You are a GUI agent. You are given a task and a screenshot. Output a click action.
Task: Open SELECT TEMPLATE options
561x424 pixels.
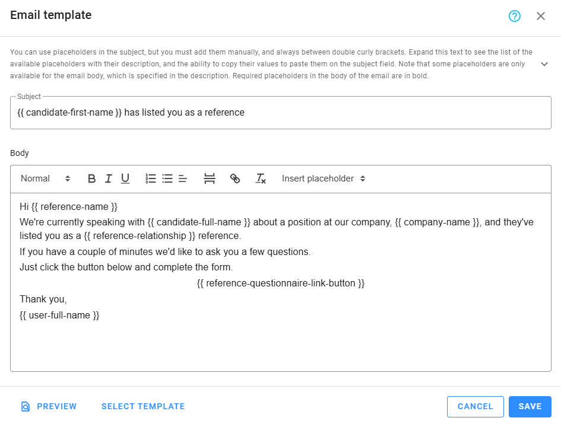pyautogui.click(x=142, y=406)
